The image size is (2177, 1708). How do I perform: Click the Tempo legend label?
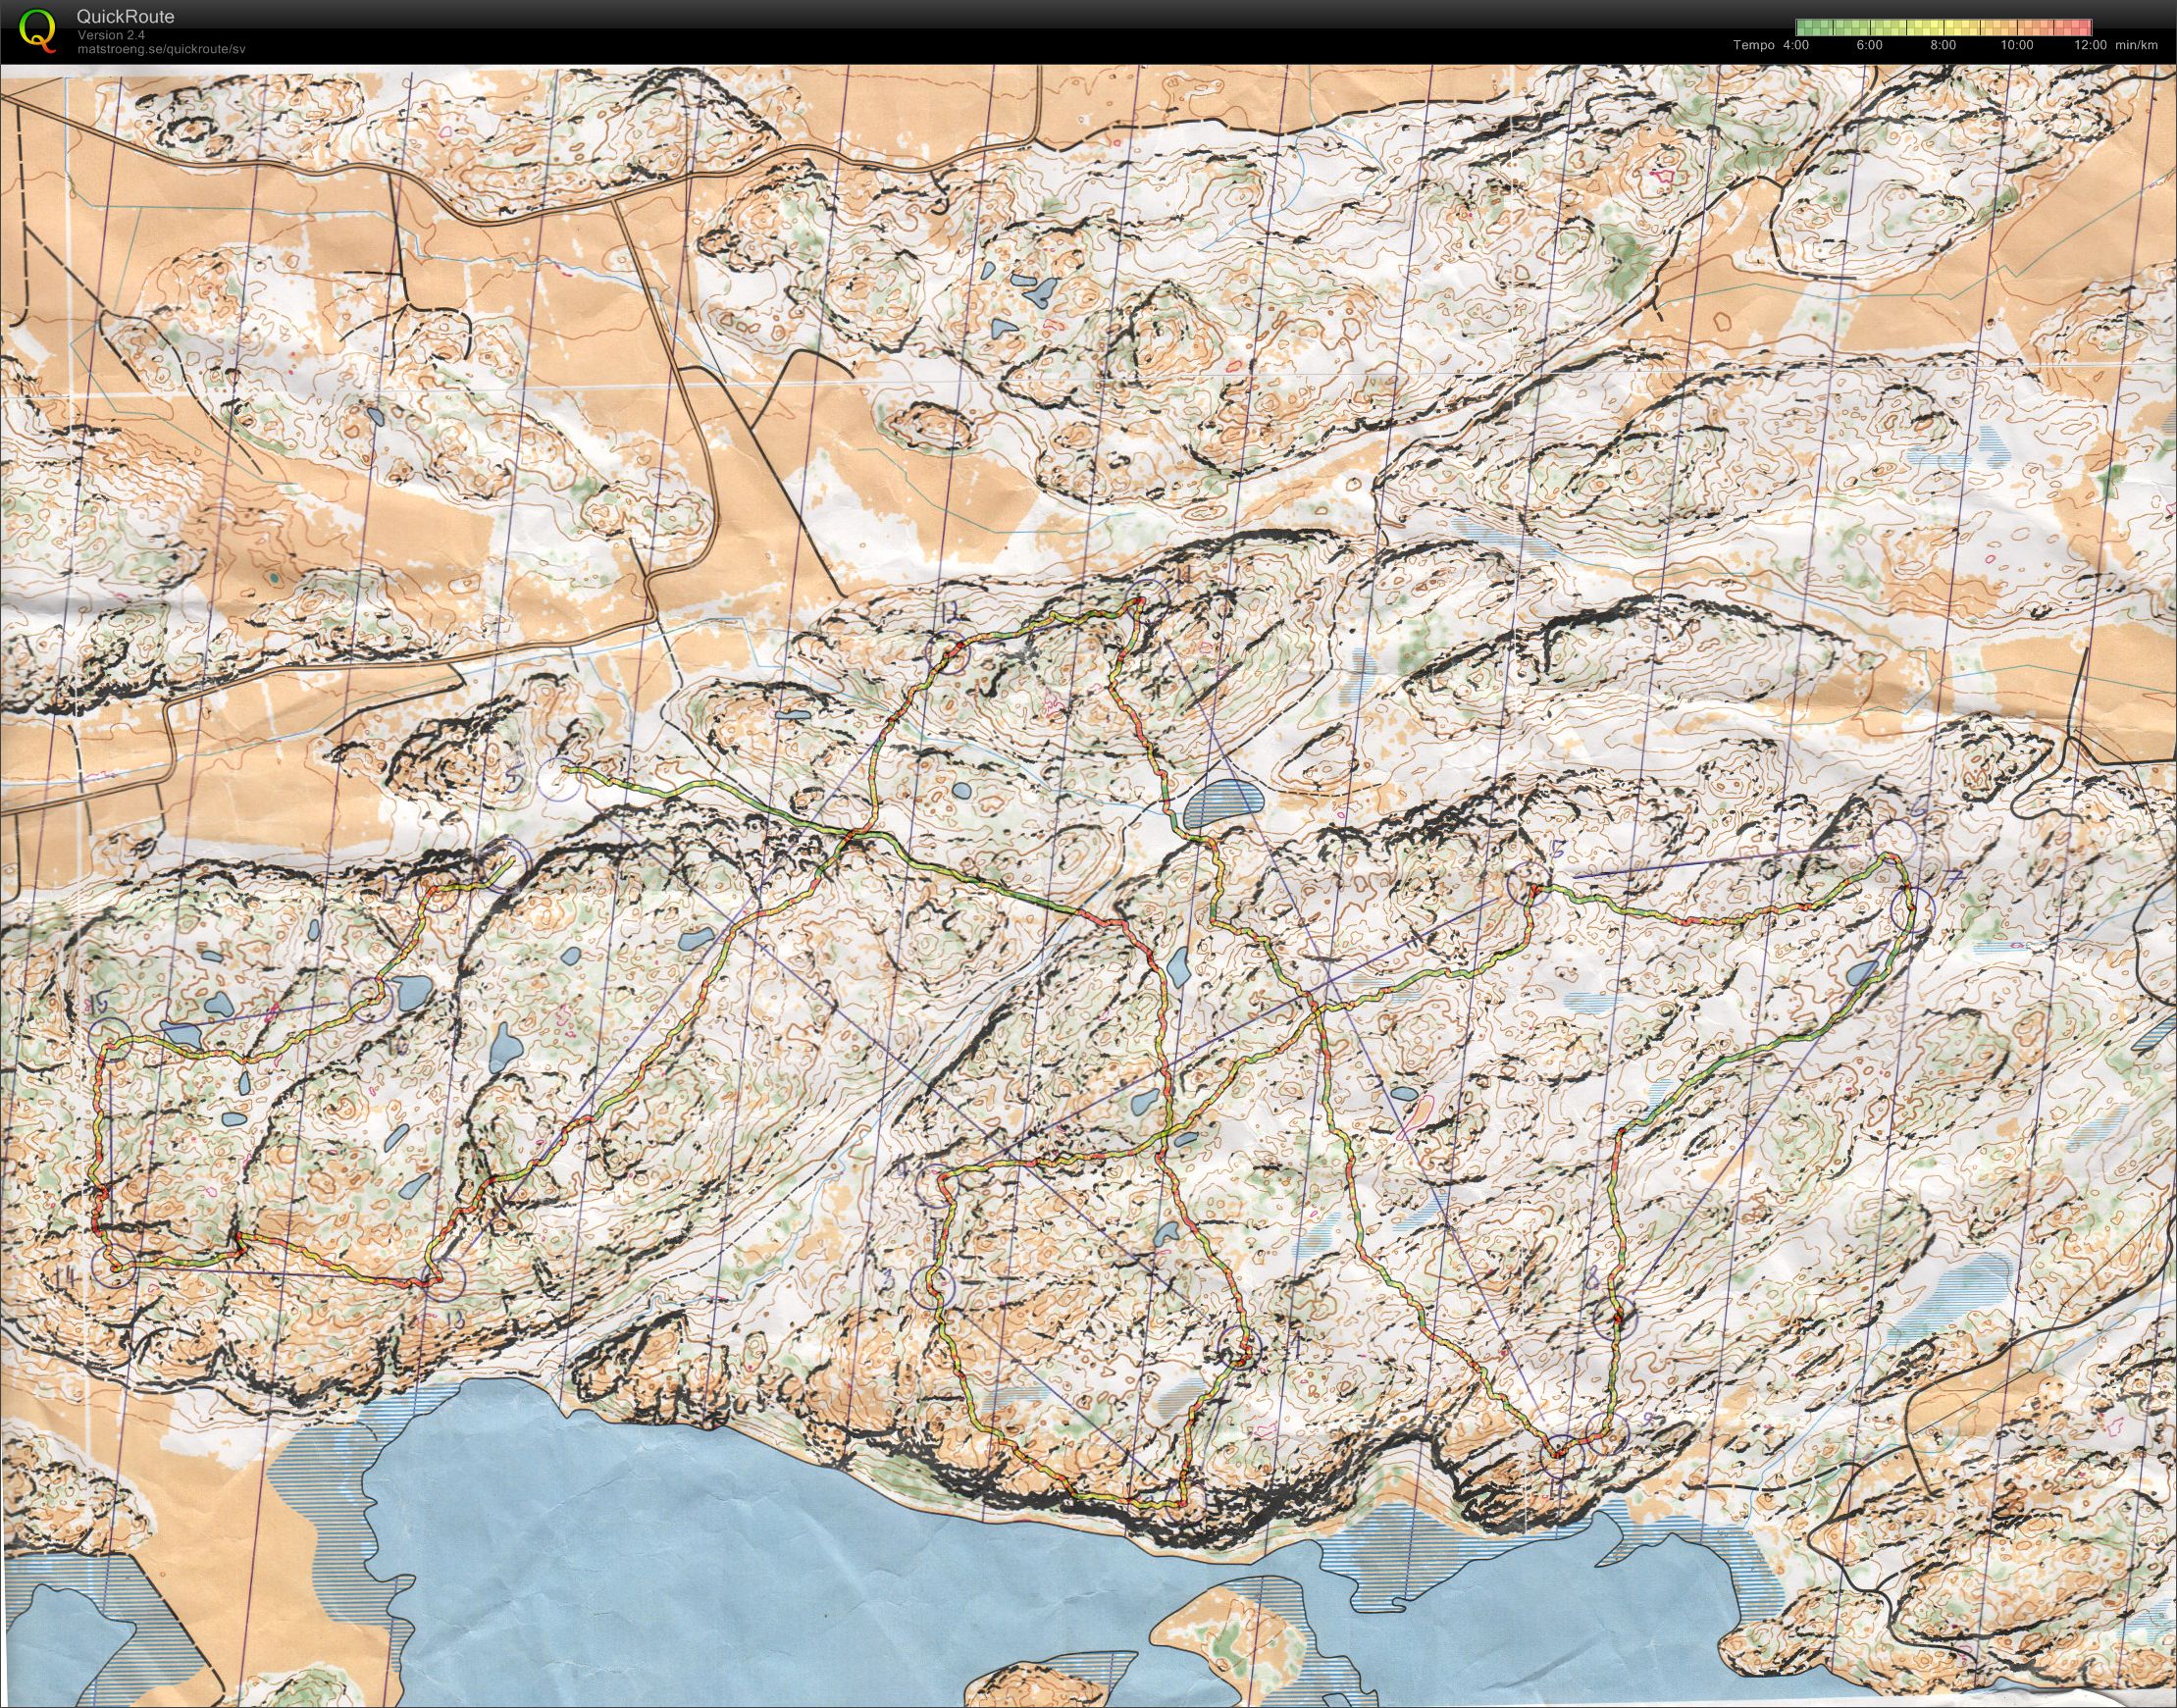click(1754, 45)
